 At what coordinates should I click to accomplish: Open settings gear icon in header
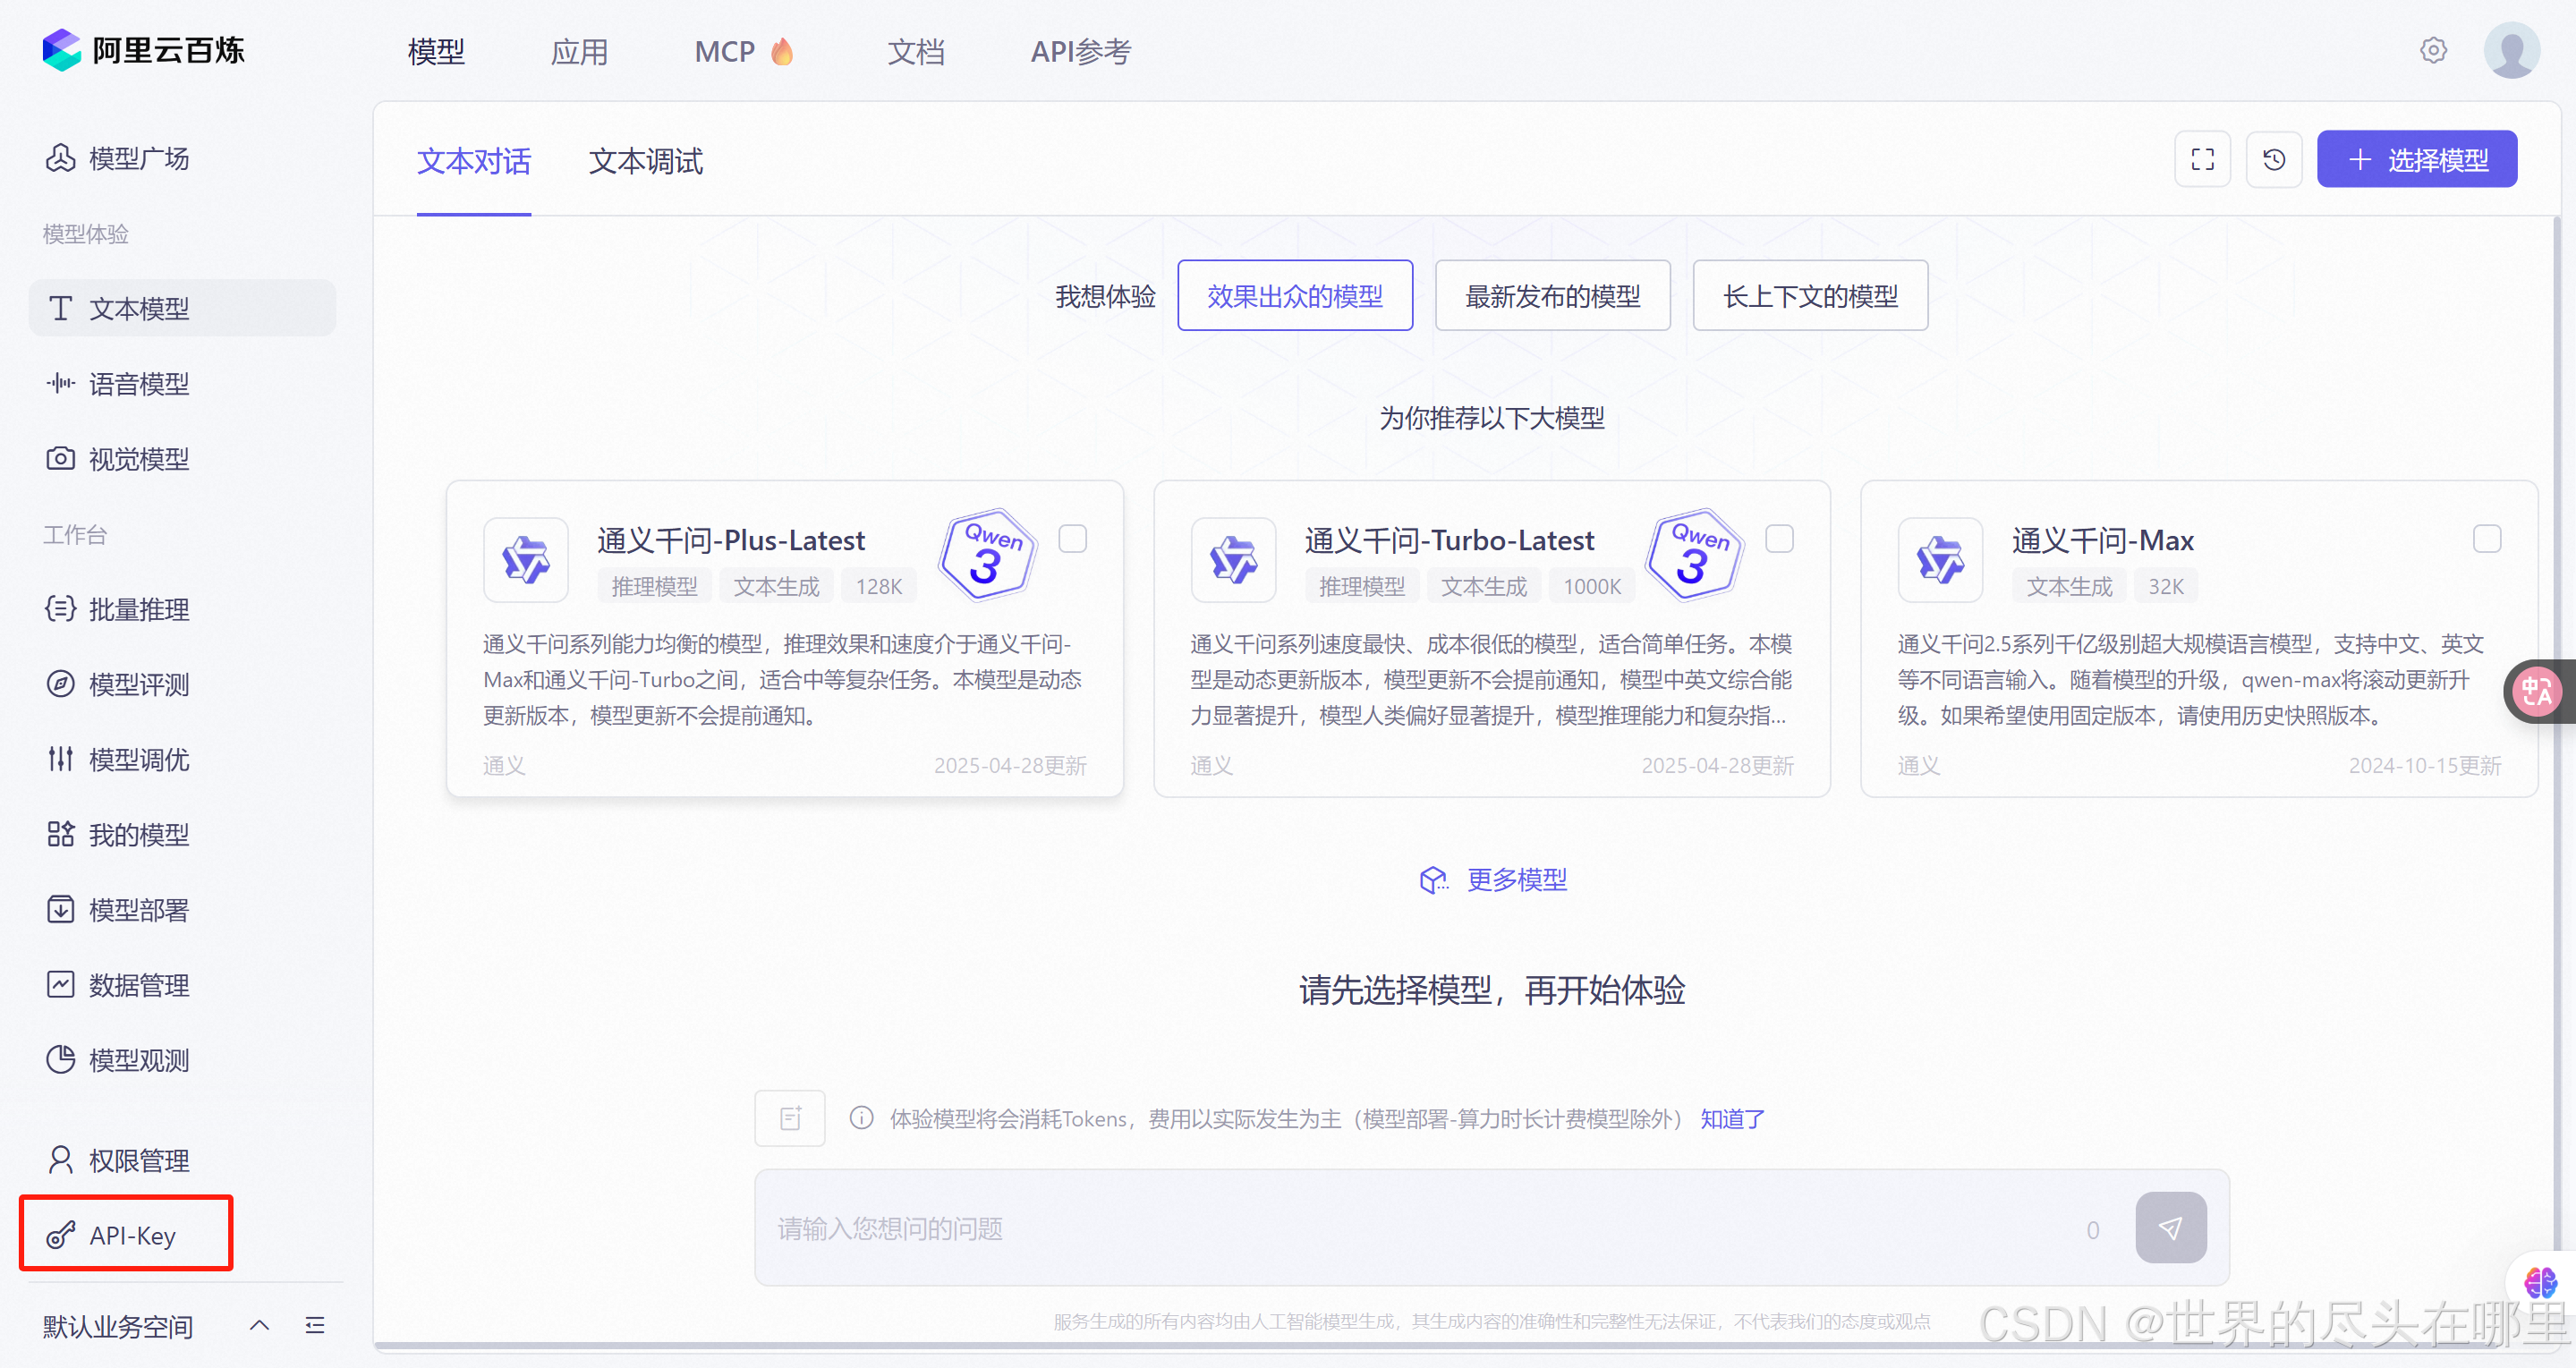click(x=2433, y=50)
